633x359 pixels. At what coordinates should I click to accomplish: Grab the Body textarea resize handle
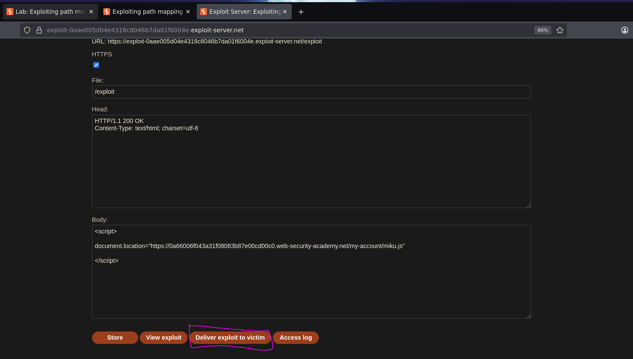[528, 316]
